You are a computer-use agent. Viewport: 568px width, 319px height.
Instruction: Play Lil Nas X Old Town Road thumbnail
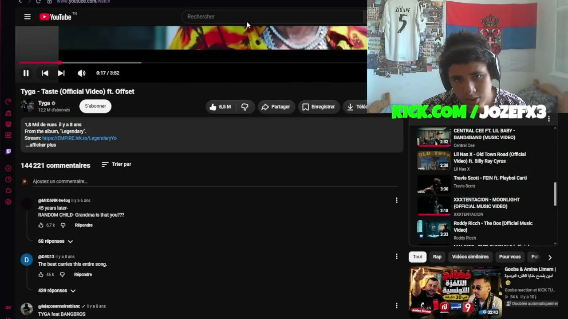tap(434, 161)
